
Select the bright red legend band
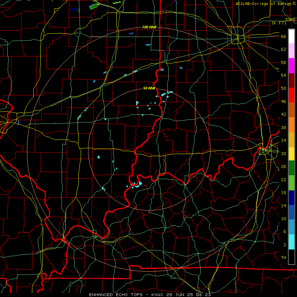(x=291, y=95)
